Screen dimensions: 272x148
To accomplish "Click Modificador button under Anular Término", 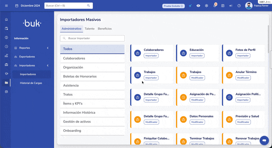I will coord(243,78).
